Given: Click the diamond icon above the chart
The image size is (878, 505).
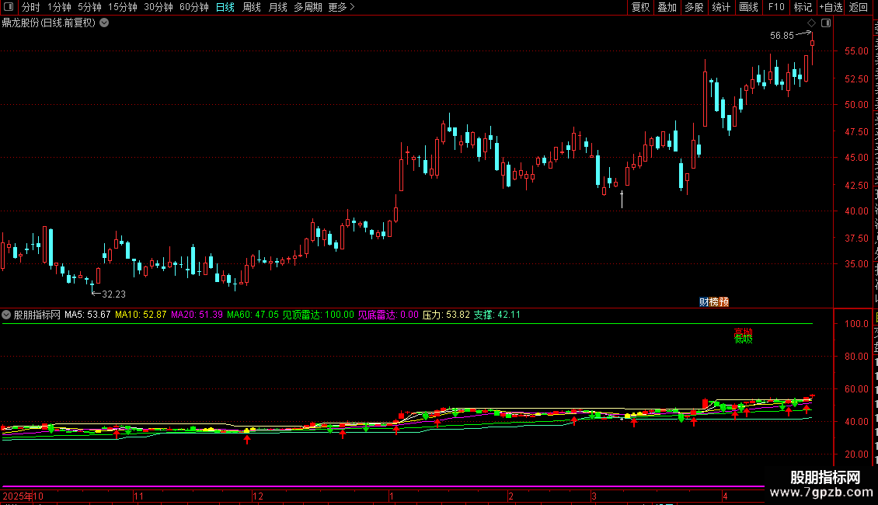Looking at the screenshot, I should tap(811, 23).
